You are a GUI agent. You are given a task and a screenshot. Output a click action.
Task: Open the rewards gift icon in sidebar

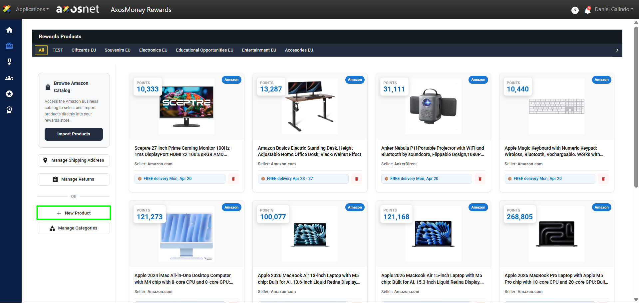point(9,46)
